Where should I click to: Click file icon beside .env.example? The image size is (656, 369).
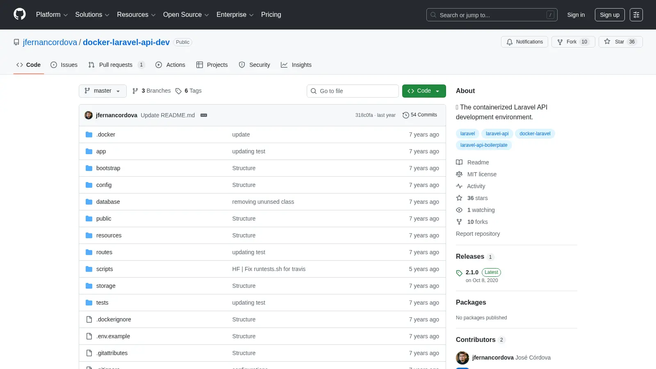[89, 336]
